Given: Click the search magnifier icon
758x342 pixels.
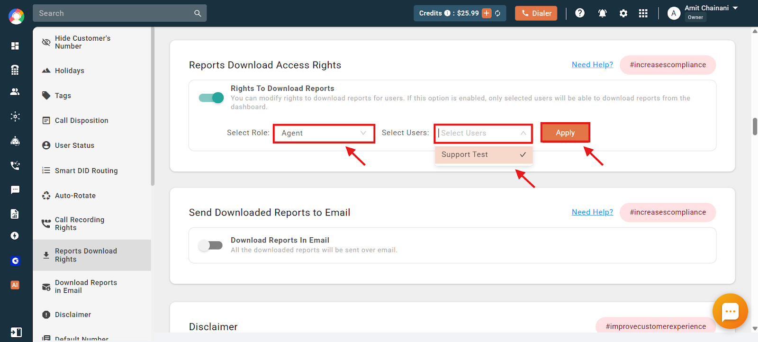Looking at the screenshot, I should point(198,13).
